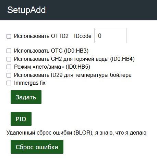Click the ID29 для температуры бойлера label

tap(73, 75)
